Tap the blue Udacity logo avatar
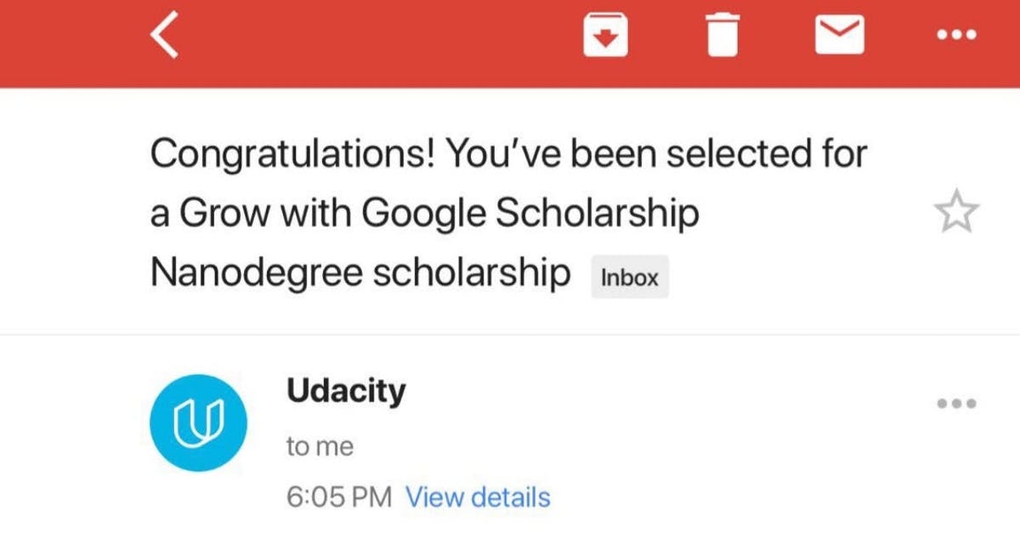Viewport: 1020px width, 534px height. (x=198, y=423)
